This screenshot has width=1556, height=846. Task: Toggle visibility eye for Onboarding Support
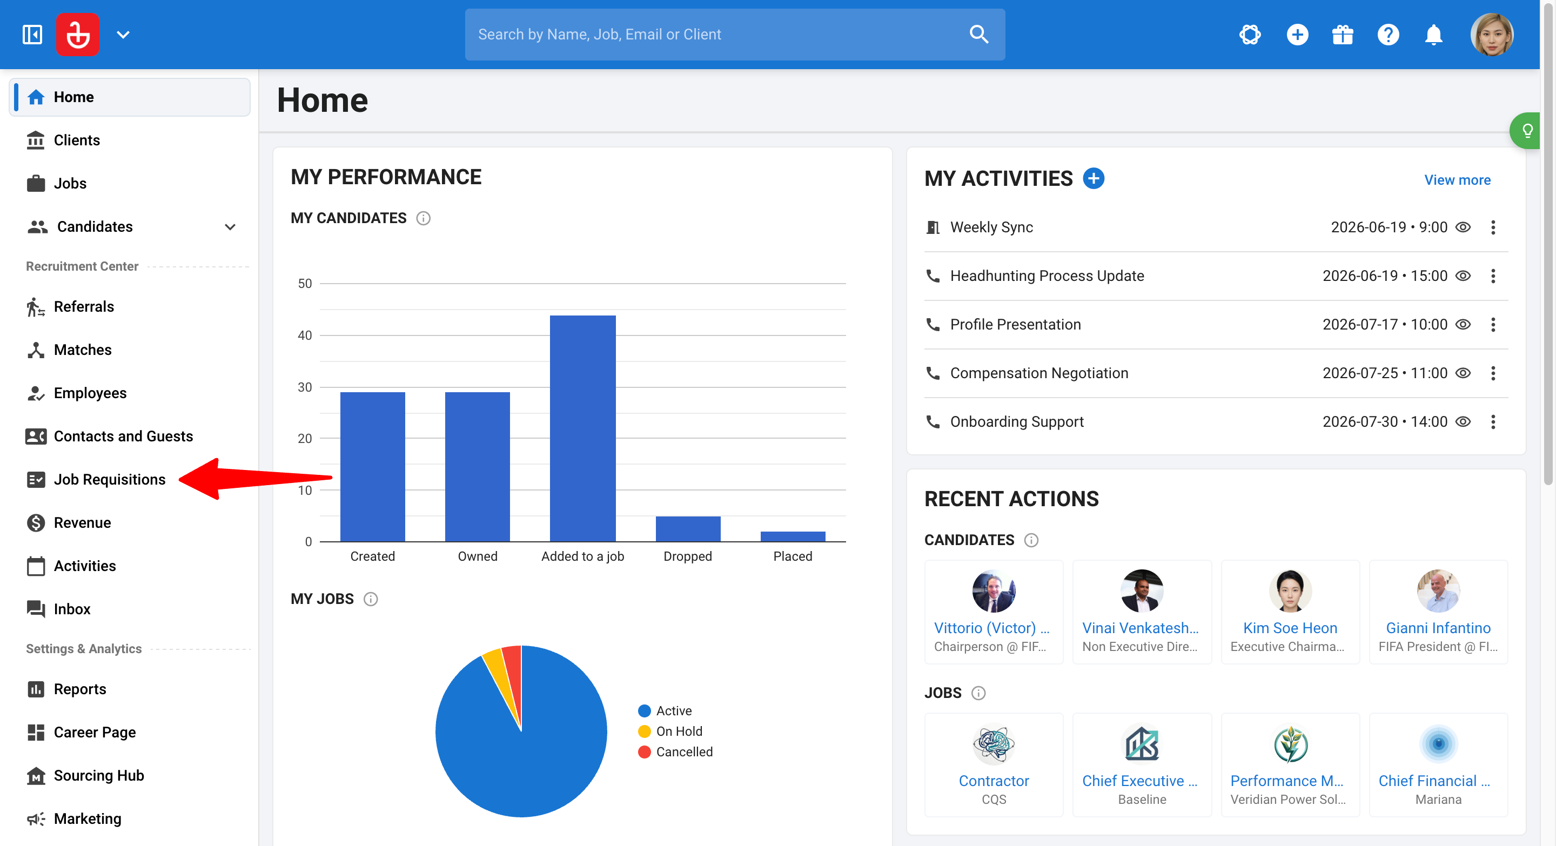(1463, 422)
